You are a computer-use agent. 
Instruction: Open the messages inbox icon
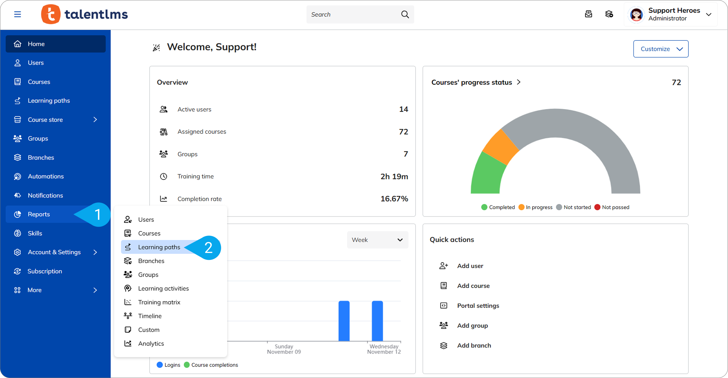coord(588,14)
